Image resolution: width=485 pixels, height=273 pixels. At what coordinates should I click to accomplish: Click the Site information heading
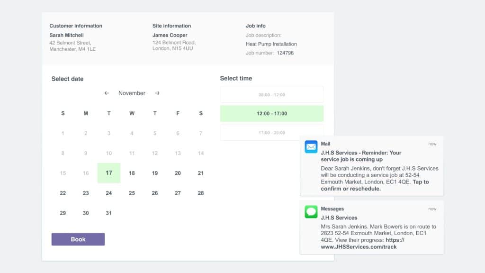171,26
